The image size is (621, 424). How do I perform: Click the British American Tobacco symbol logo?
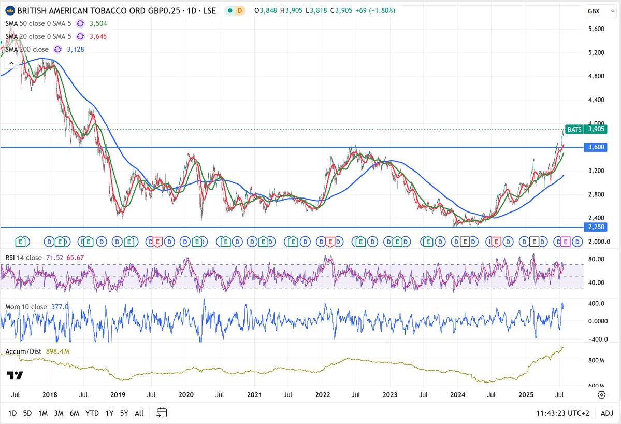click(10, 11)
